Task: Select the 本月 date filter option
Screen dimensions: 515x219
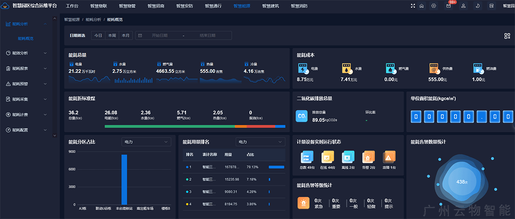Action: click(125, 35)
